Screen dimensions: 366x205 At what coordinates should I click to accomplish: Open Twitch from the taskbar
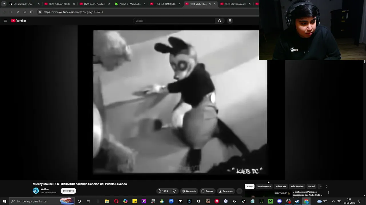point(144,201)
